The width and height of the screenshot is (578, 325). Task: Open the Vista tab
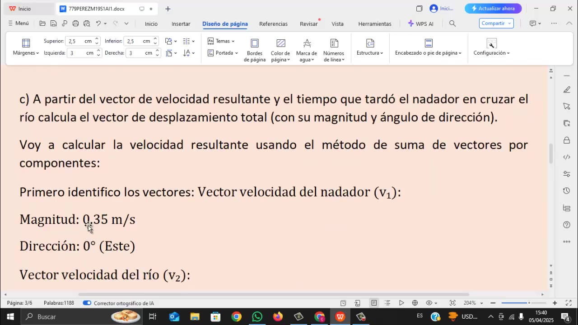pos(337,24)
